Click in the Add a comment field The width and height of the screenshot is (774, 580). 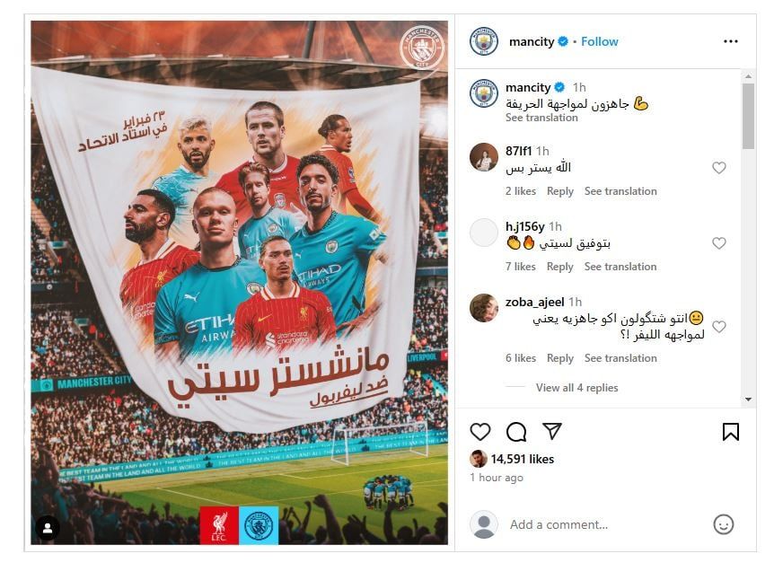(x=607, y=524)
